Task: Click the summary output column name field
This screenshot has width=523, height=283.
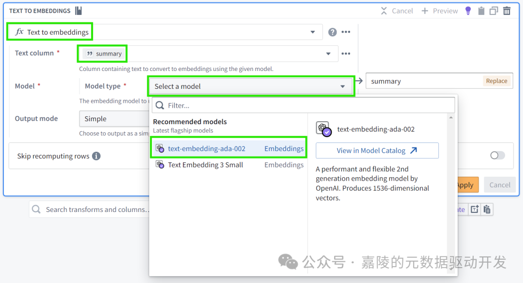Action: coord(424,81)
